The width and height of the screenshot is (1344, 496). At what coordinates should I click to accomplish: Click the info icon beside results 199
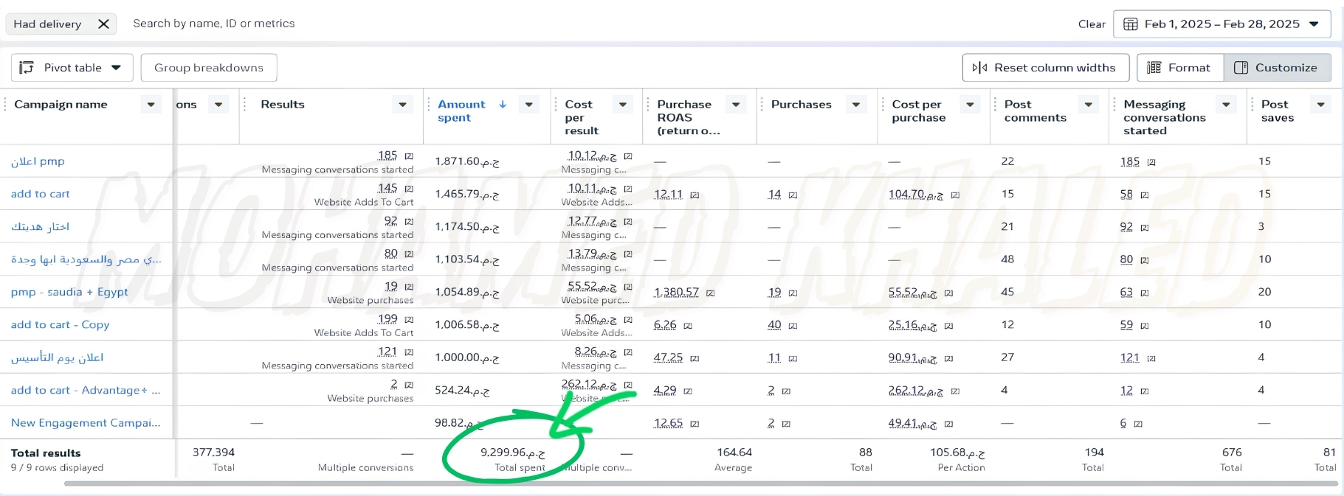[409, 320]
